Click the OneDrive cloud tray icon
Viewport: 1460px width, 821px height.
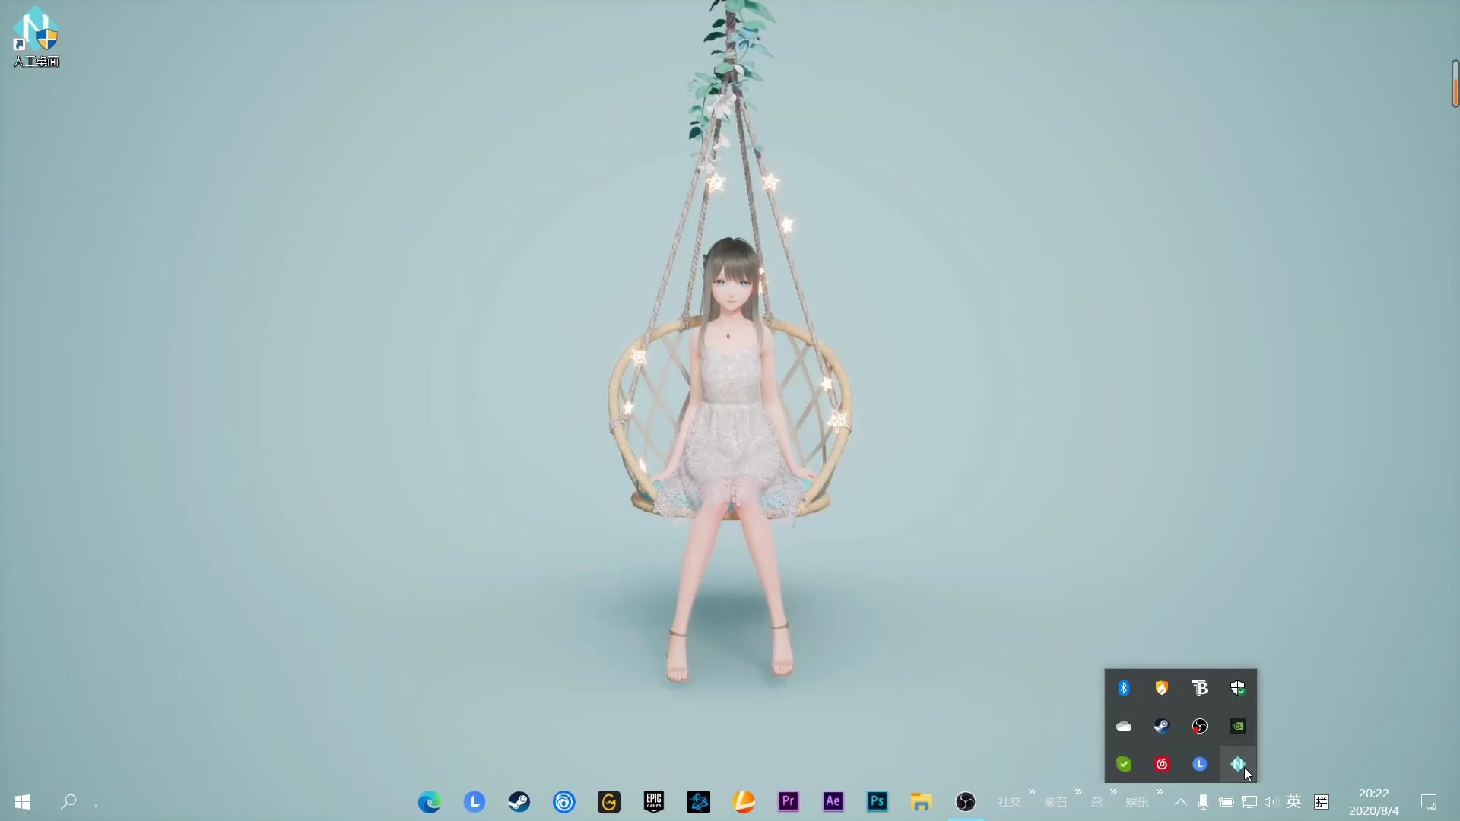(1124, 726)
